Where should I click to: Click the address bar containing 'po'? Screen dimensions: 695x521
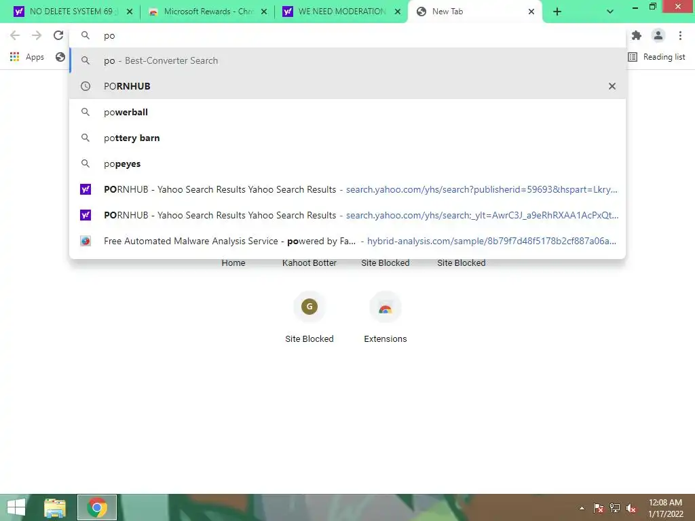[x=347, y=35]
